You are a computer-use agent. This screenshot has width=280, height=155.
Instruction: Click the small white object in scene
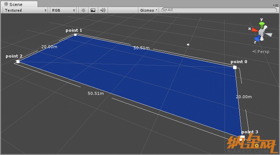pyautogui.click(x=188, y=44)
